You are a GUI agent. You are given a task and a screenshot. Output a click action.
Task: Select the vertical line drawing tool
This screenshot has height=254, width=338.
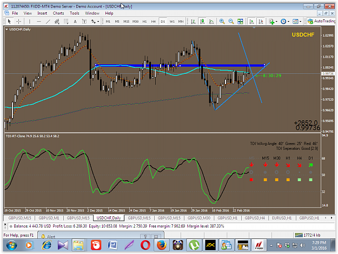30,21
